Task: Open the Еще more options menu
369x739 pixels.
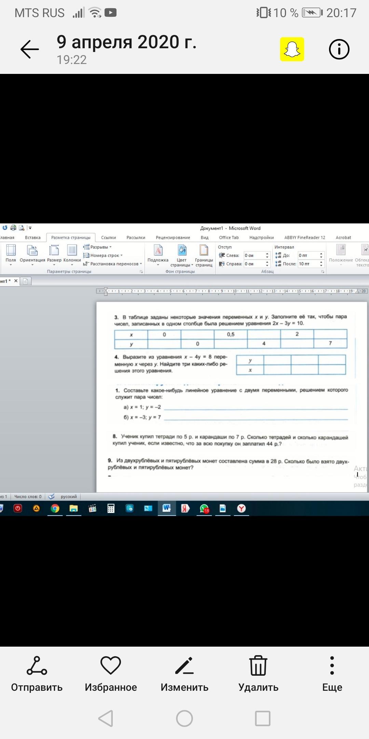Action: [x=332, y=674]
